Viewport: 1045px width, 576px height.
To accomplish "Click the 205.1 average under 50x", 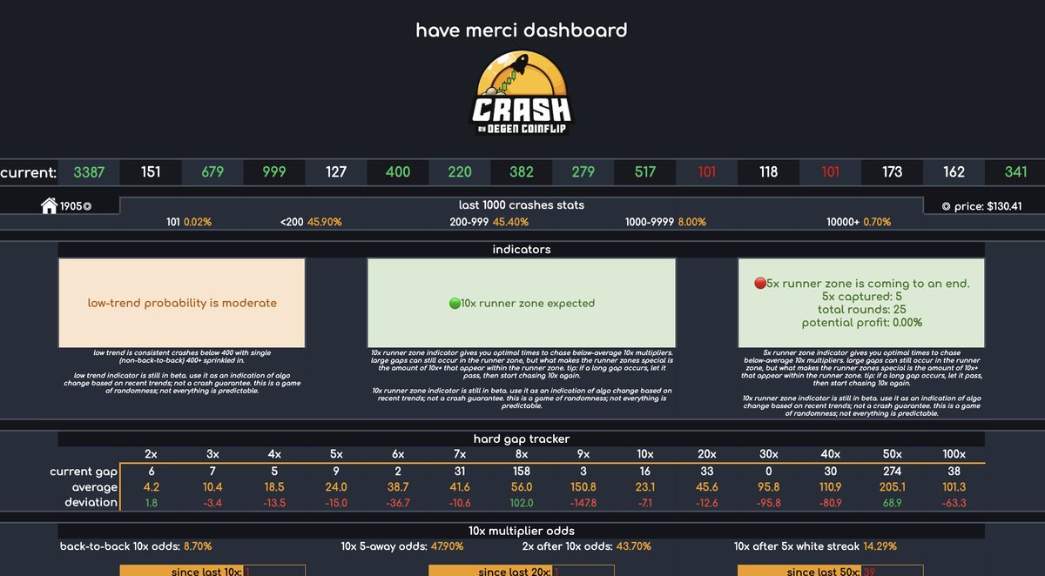I will coord(893,487).
